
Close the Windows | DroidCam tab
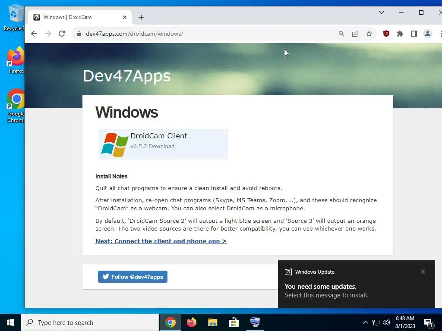tap(125, 17)
